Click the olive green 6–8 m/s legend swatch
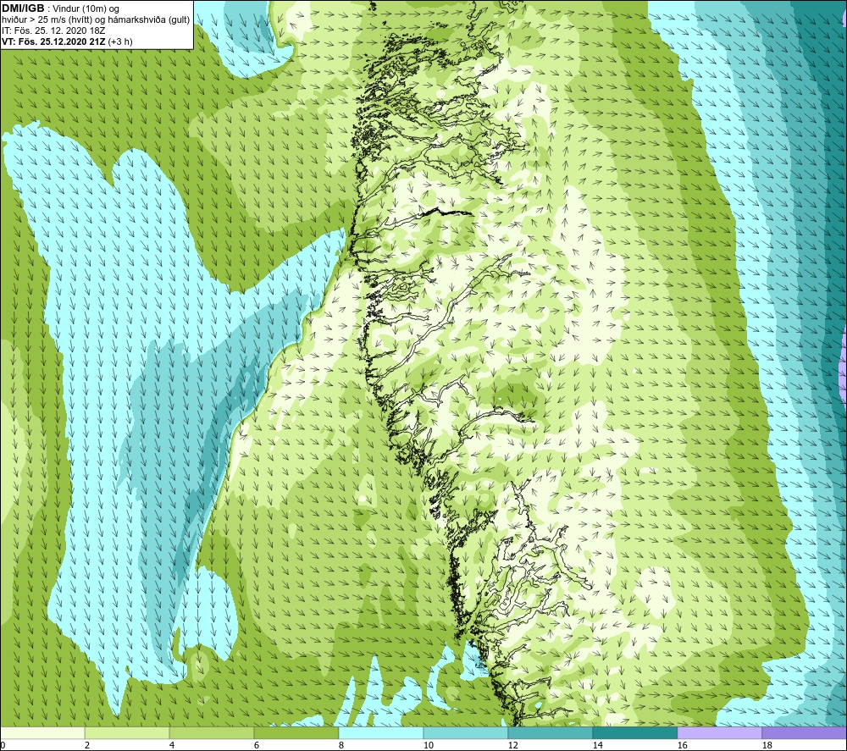 [x=296, y=732]
